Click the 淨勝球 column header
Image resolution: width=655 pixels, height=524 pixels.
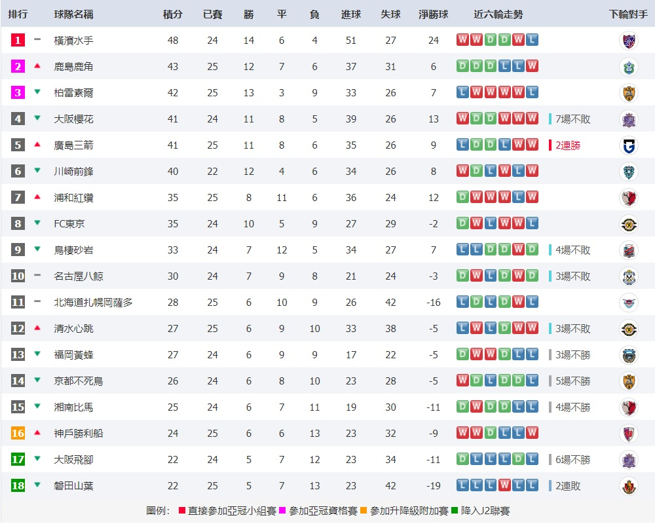434,14
